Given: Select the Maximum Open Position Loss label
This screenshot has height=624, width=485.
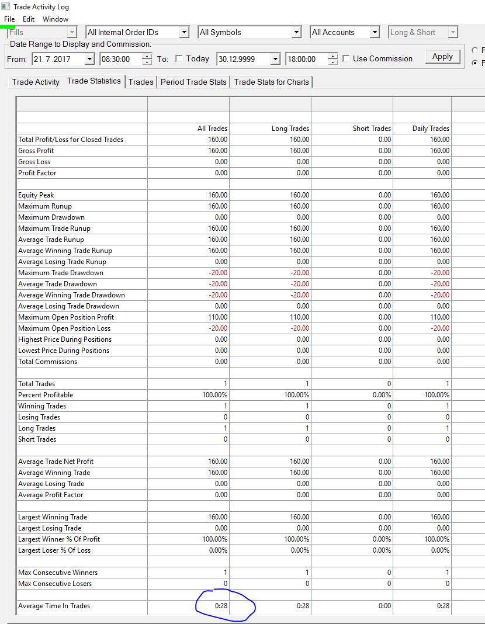Looking at the screenshot, I should tap(64, 329).
